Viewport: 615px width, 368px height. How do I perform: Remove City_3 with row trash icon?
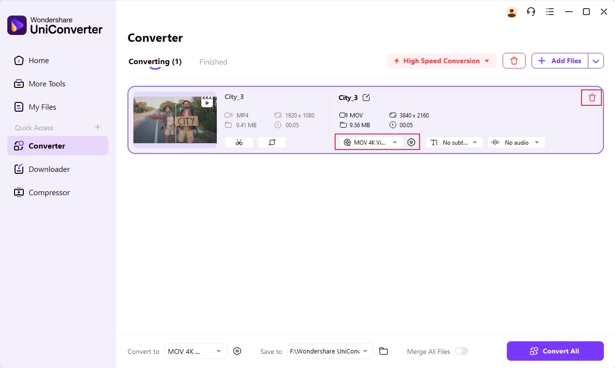coord(592,98)
